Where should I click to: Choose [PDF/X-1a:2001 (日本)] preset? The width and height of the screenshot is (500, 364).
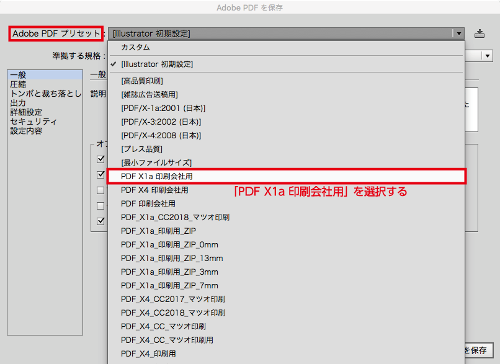tap(286, 109)
